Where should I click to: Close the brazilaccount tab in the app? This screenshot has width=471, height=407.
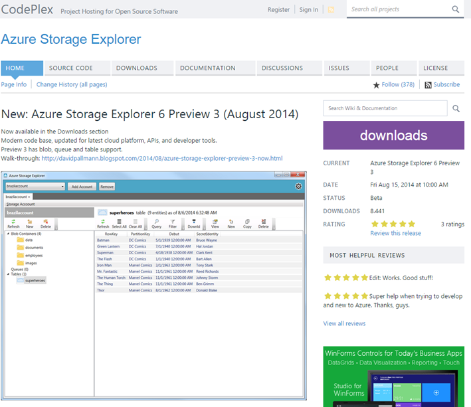(29, 197)
